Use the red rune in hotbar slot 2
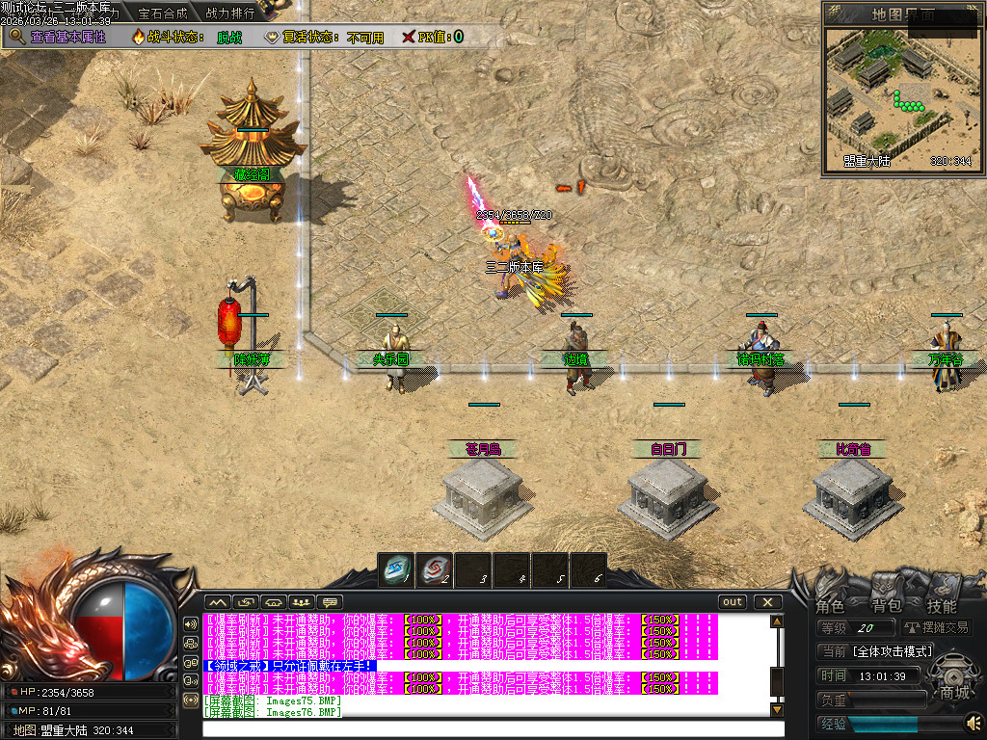 tap(434, 569)
